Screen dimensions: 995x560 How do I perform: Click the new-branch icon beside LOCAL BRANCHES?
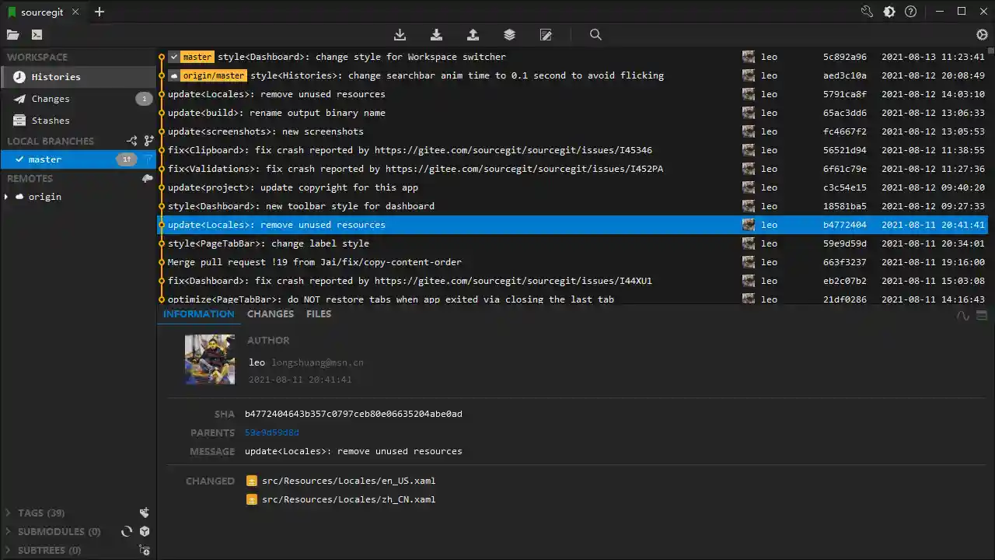click(148, 141)
